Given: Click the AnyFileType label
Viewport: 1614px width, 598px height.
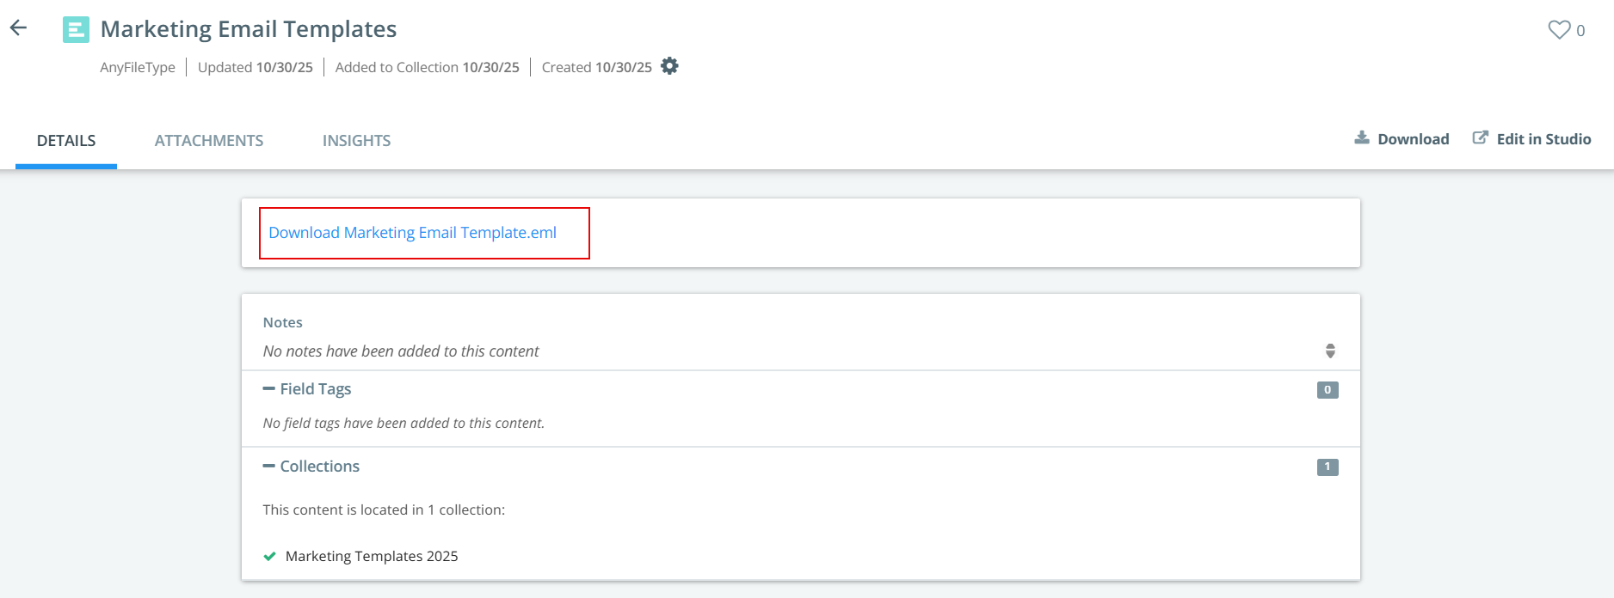Looking at the screenshot, I should tap(138, 67).
